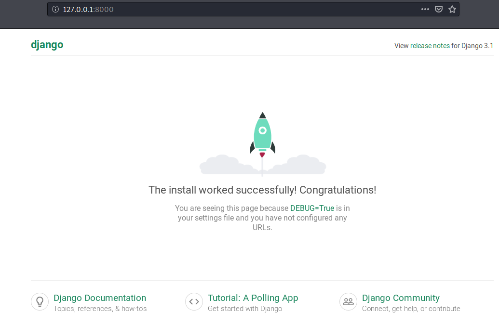The height and width of the screenshot is (325, 499).
Task: Open Django Documentation link
Action: (x=100, y=298)
